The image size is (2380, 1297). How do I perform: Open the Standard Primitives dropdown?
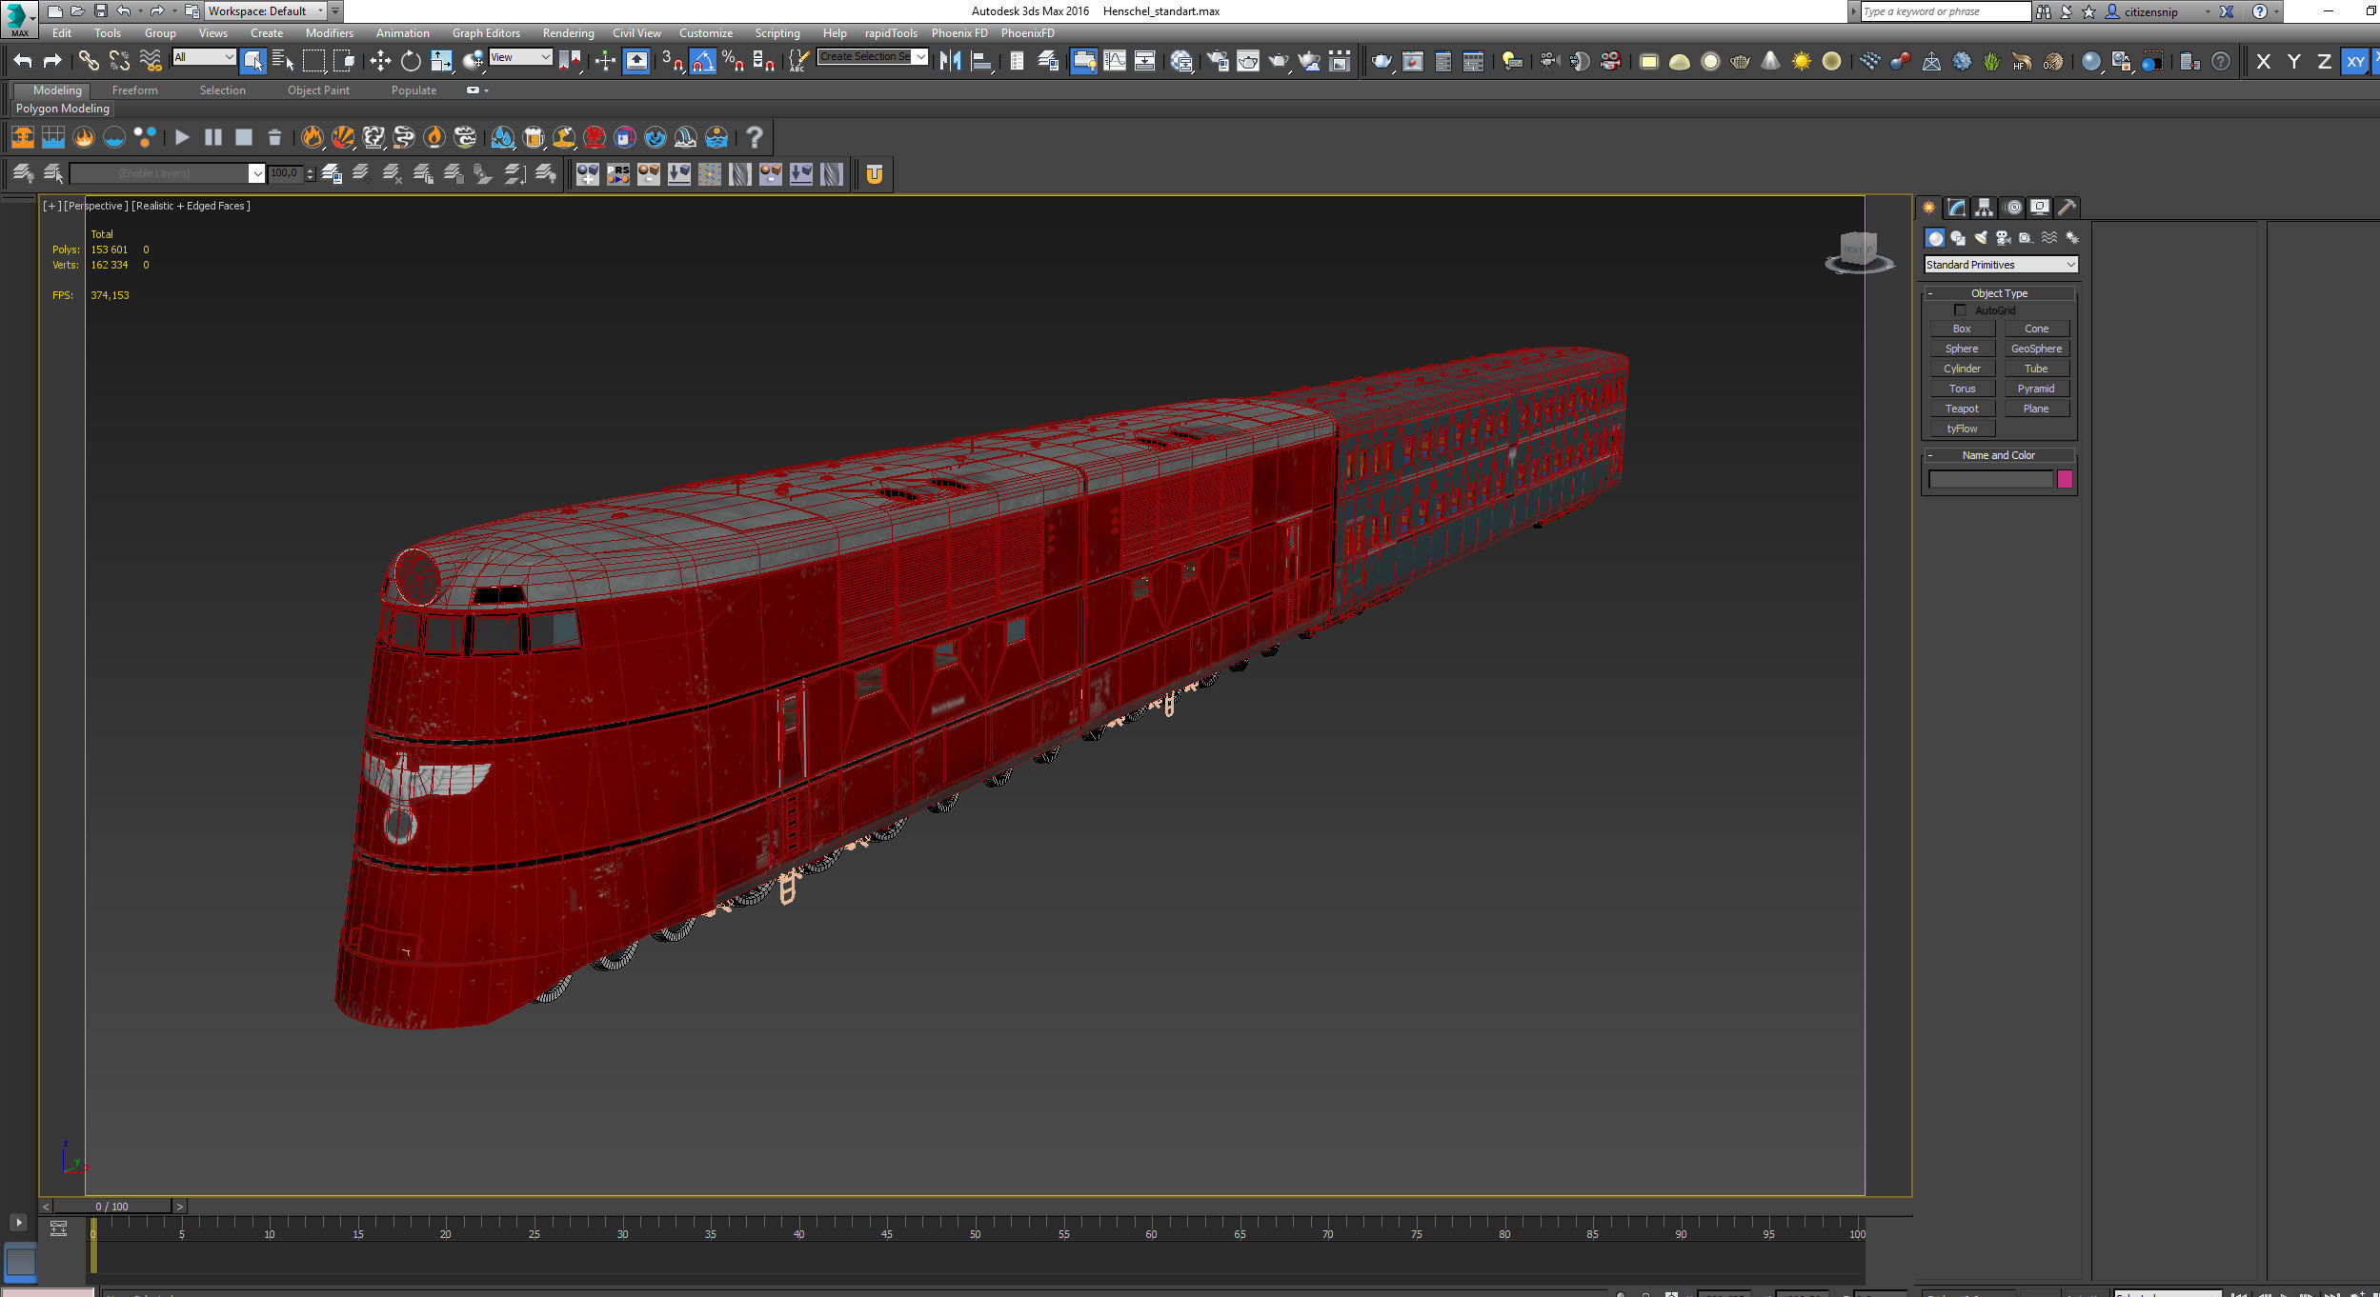click(x=2001, y=265)
